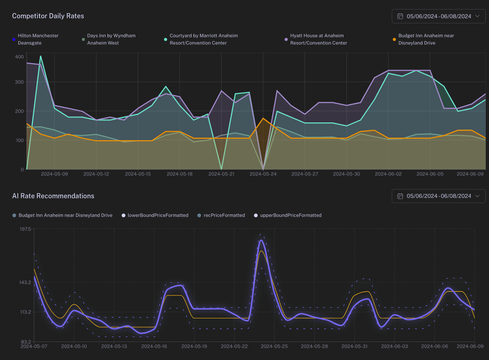Toggle upperBoundPriceFormatted legend entry
Screen dimensions: 489x360
(291, 215)
